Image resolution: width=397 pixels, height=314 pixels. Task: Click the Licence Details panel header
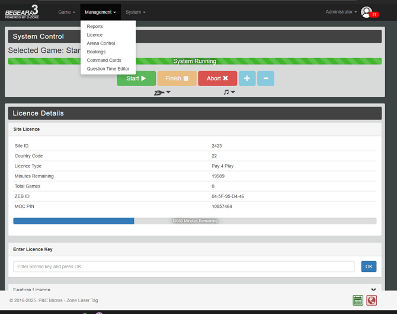tap(195, 113)
